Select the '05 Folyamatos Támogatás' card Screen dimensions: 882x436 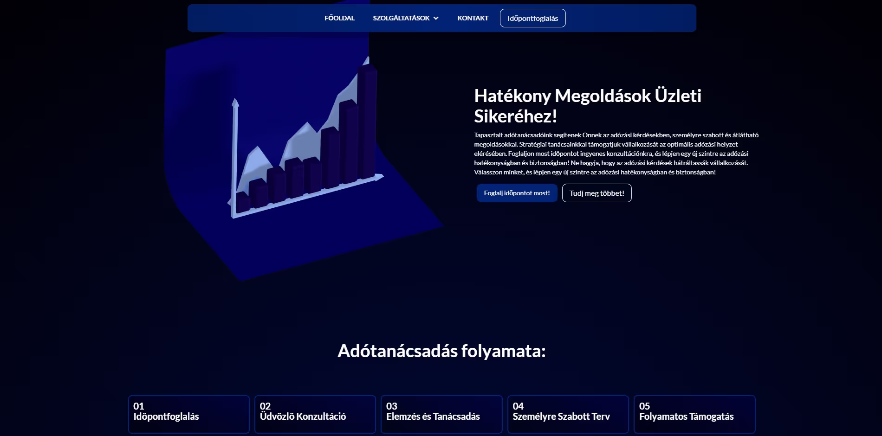(694, 414)
